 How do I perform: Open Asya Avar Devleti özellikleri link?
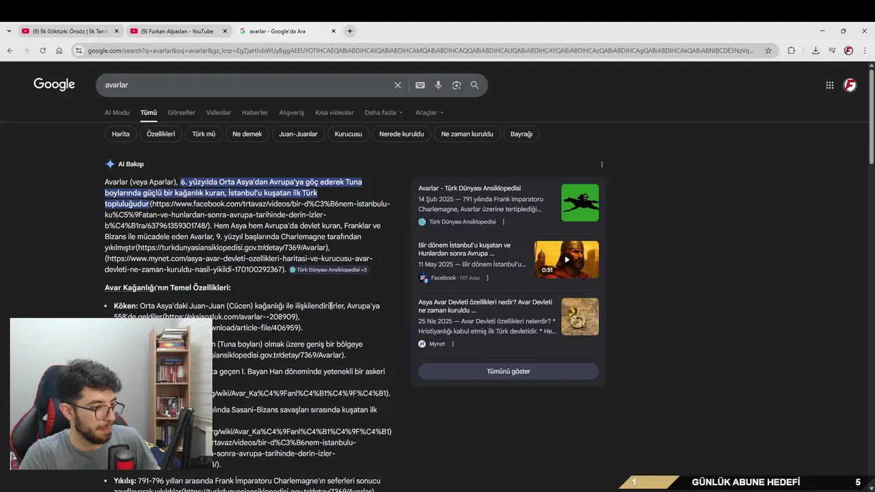[485, 306]
